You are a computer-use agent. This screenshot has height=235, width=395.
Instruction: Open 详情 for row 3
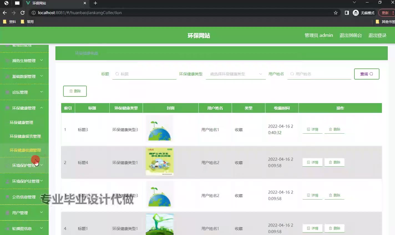pyautogui.click(x=313, y=195)
